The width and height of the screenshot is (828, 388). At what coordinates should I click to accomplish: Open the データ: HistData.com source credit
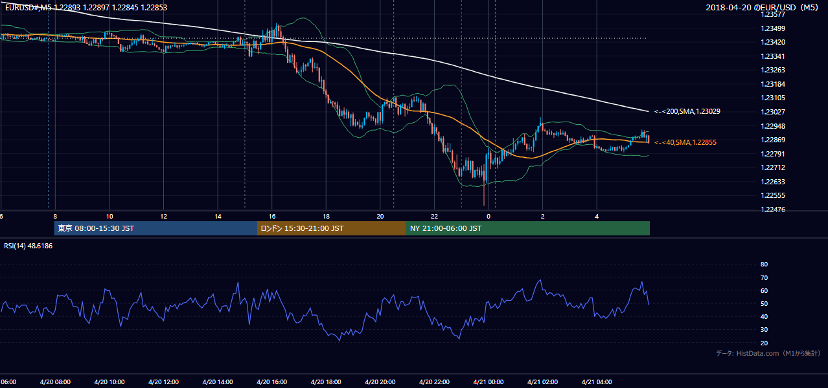coord(768,354)
